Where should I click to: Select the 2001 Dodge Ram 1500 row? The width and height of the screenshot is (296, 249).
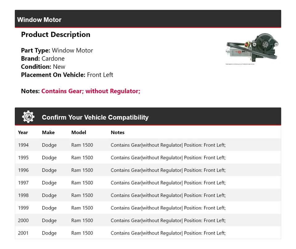coord(148,233)
